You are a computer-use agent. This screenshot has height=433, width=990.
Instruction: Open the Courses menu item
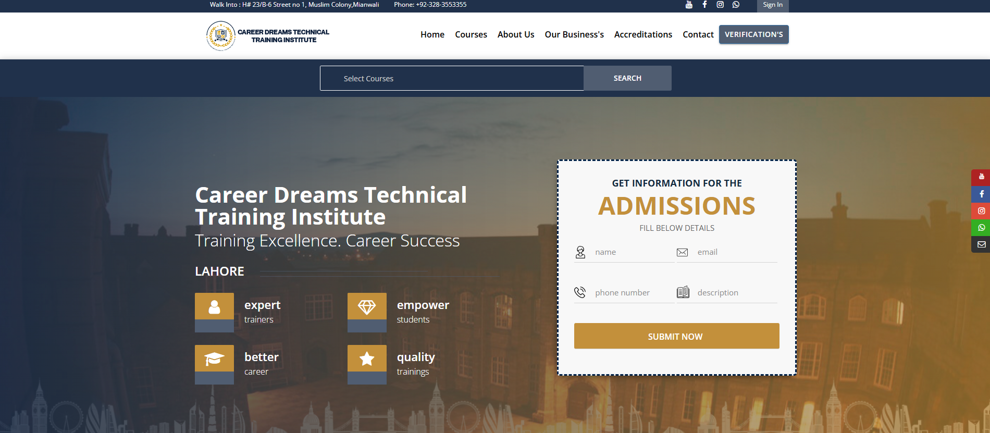[471, 34]
